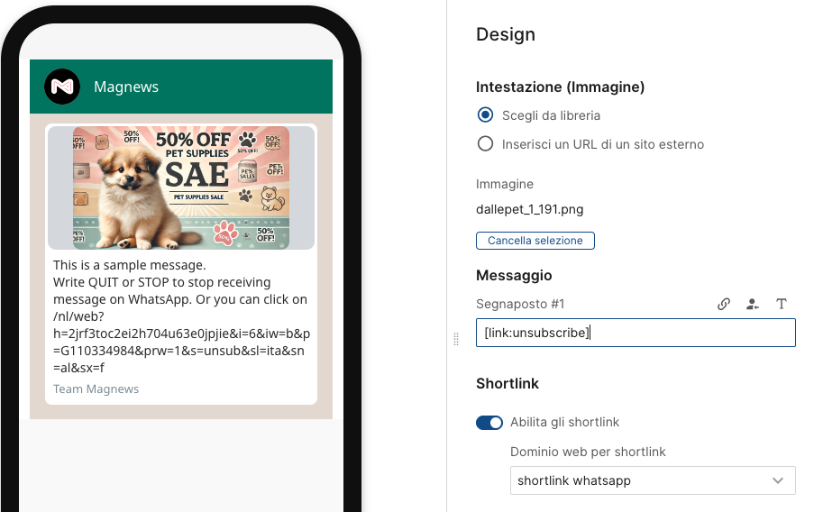Click the 'Design' heading
Screen dimensions: 814x512
506,34
